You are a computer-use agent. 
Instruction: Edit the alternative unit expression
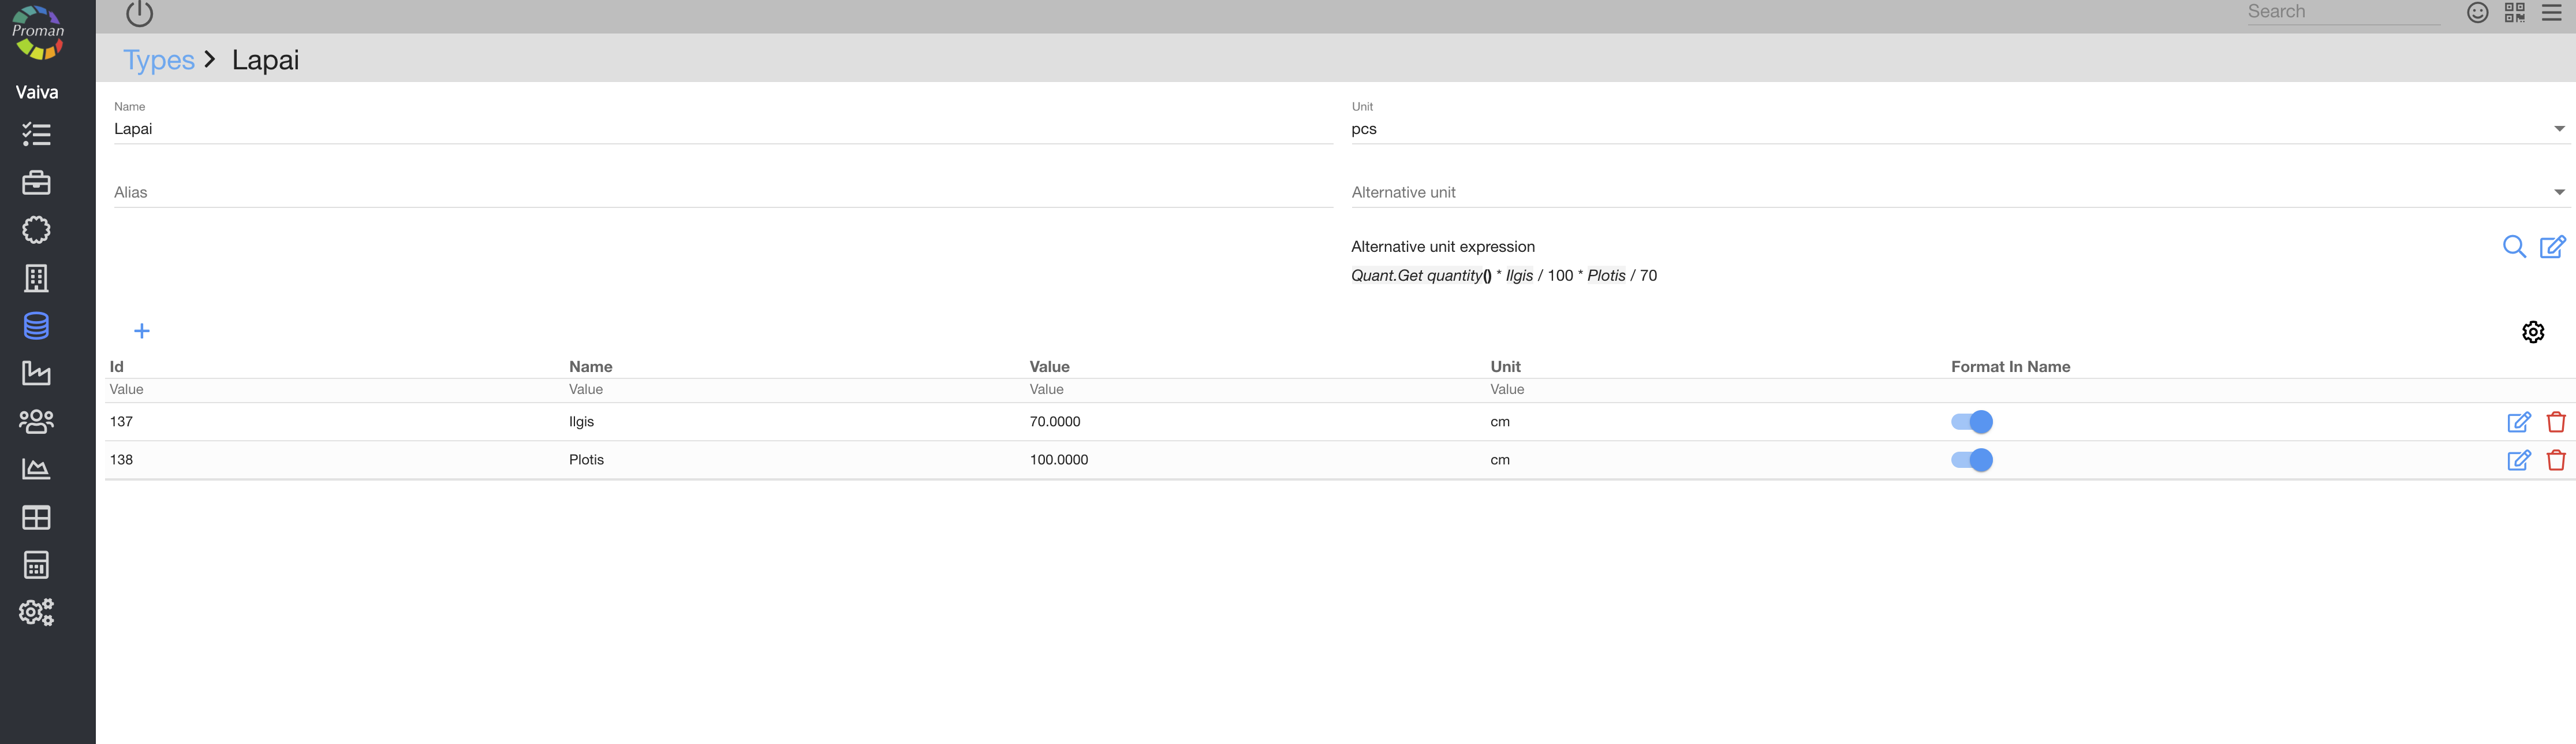click(x=2552, y=247)
